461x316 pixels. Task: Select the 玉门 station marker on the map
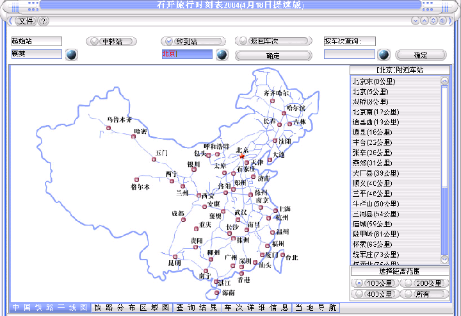coord(154,159)
